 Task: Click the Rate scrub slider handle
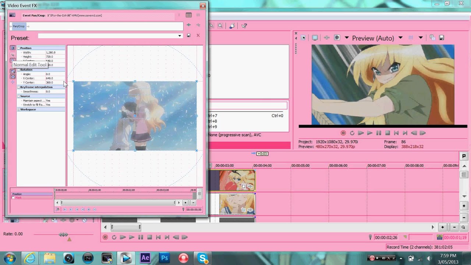(x=63, y=234)
